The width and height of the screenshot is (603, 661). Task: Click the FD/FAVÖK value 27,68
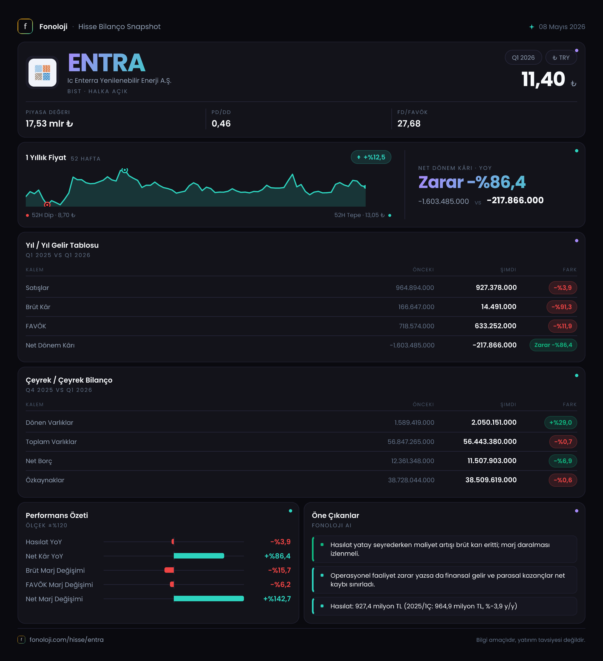[x=409, y=124]
